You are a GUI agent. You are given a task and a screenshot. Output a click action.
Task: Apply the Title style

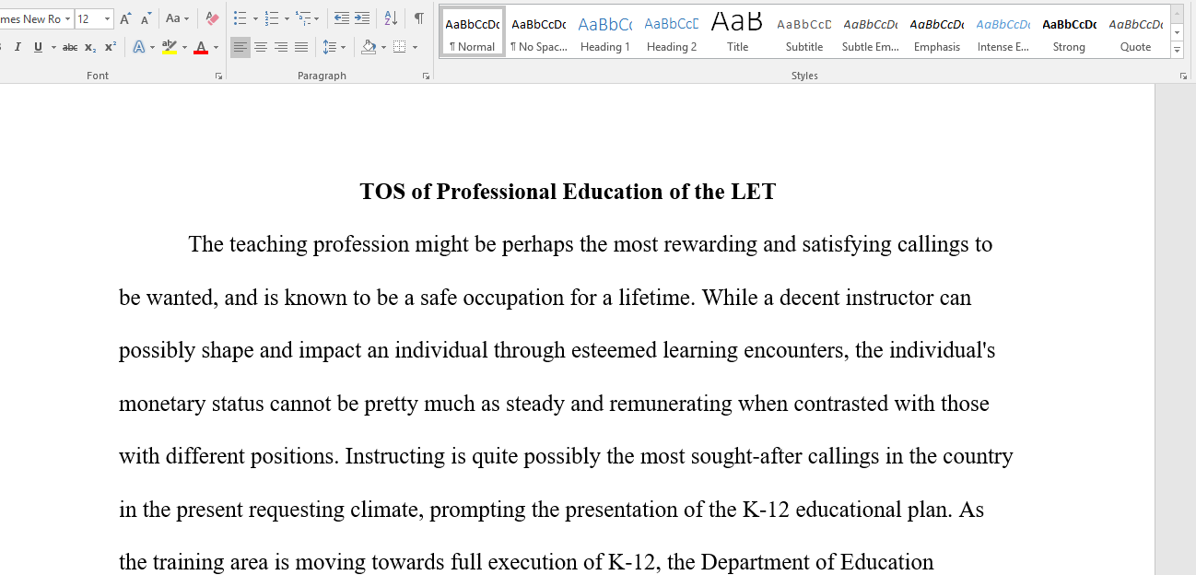pyautogui.click(x=738, y=31)
